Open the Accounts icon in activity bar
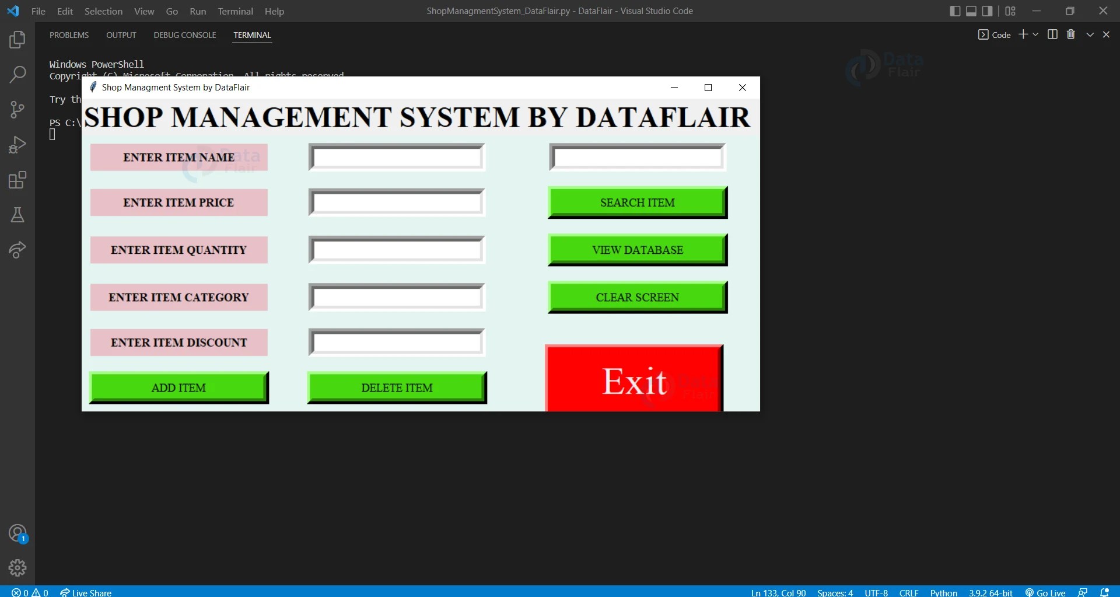Screen dimensions: 1120x597 17,533
